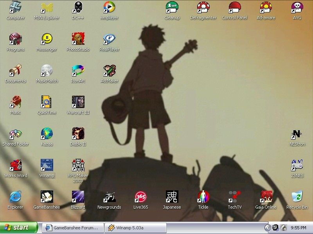Viewport: 313px width, 234px height.
Task: Switch to GameBanshee Forum taskbar window
Action: coord(73,228)
